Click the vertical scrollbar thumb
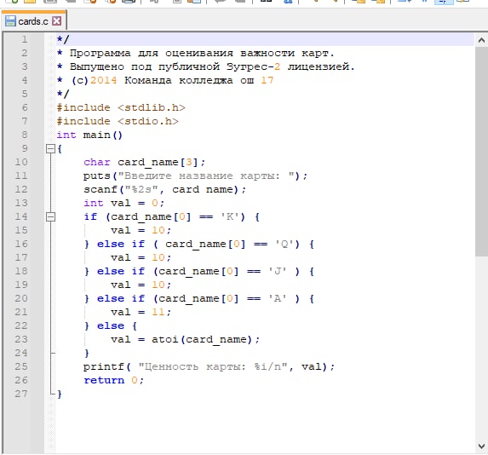This screenshot has width=488, height=455. coord(481,152)
